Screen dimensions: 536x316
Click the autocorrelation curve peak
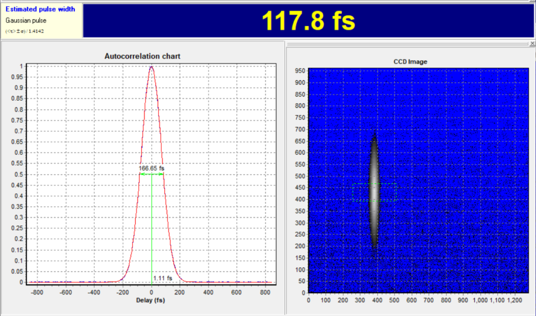click(151, 67)
